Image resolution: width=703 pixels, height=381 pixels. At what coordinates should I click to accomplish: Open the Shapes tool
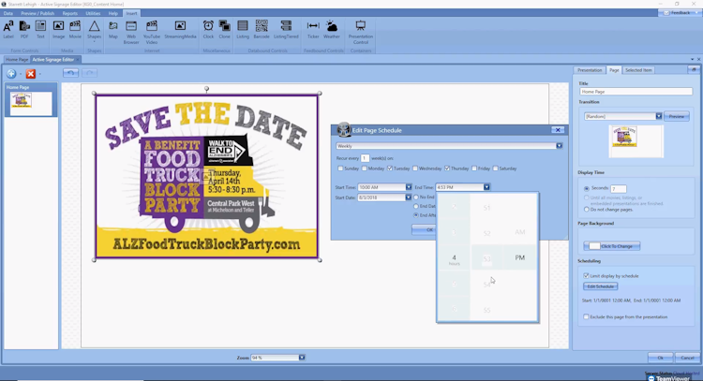point(94,31)
